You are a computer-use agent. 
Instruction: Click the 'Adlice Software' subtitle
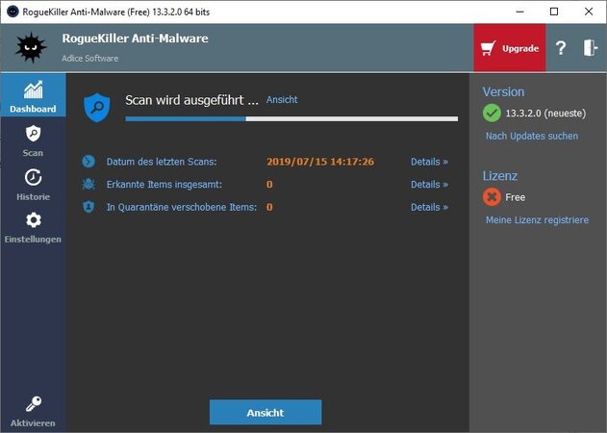click(89, 59)
